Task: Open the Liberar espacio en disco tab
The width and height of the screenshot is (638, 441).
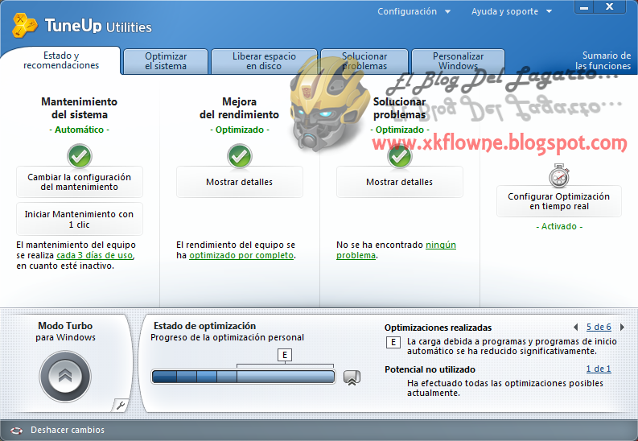Action: point(264,61)
